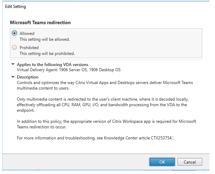Click the 'Microsoft Teams redirection' heading
The width and height of the screenshot is (215, 174).
pos(40,22)
